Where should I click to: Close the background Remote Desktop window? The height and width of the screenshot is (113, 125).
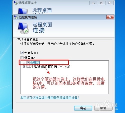(x=110, y=3)
